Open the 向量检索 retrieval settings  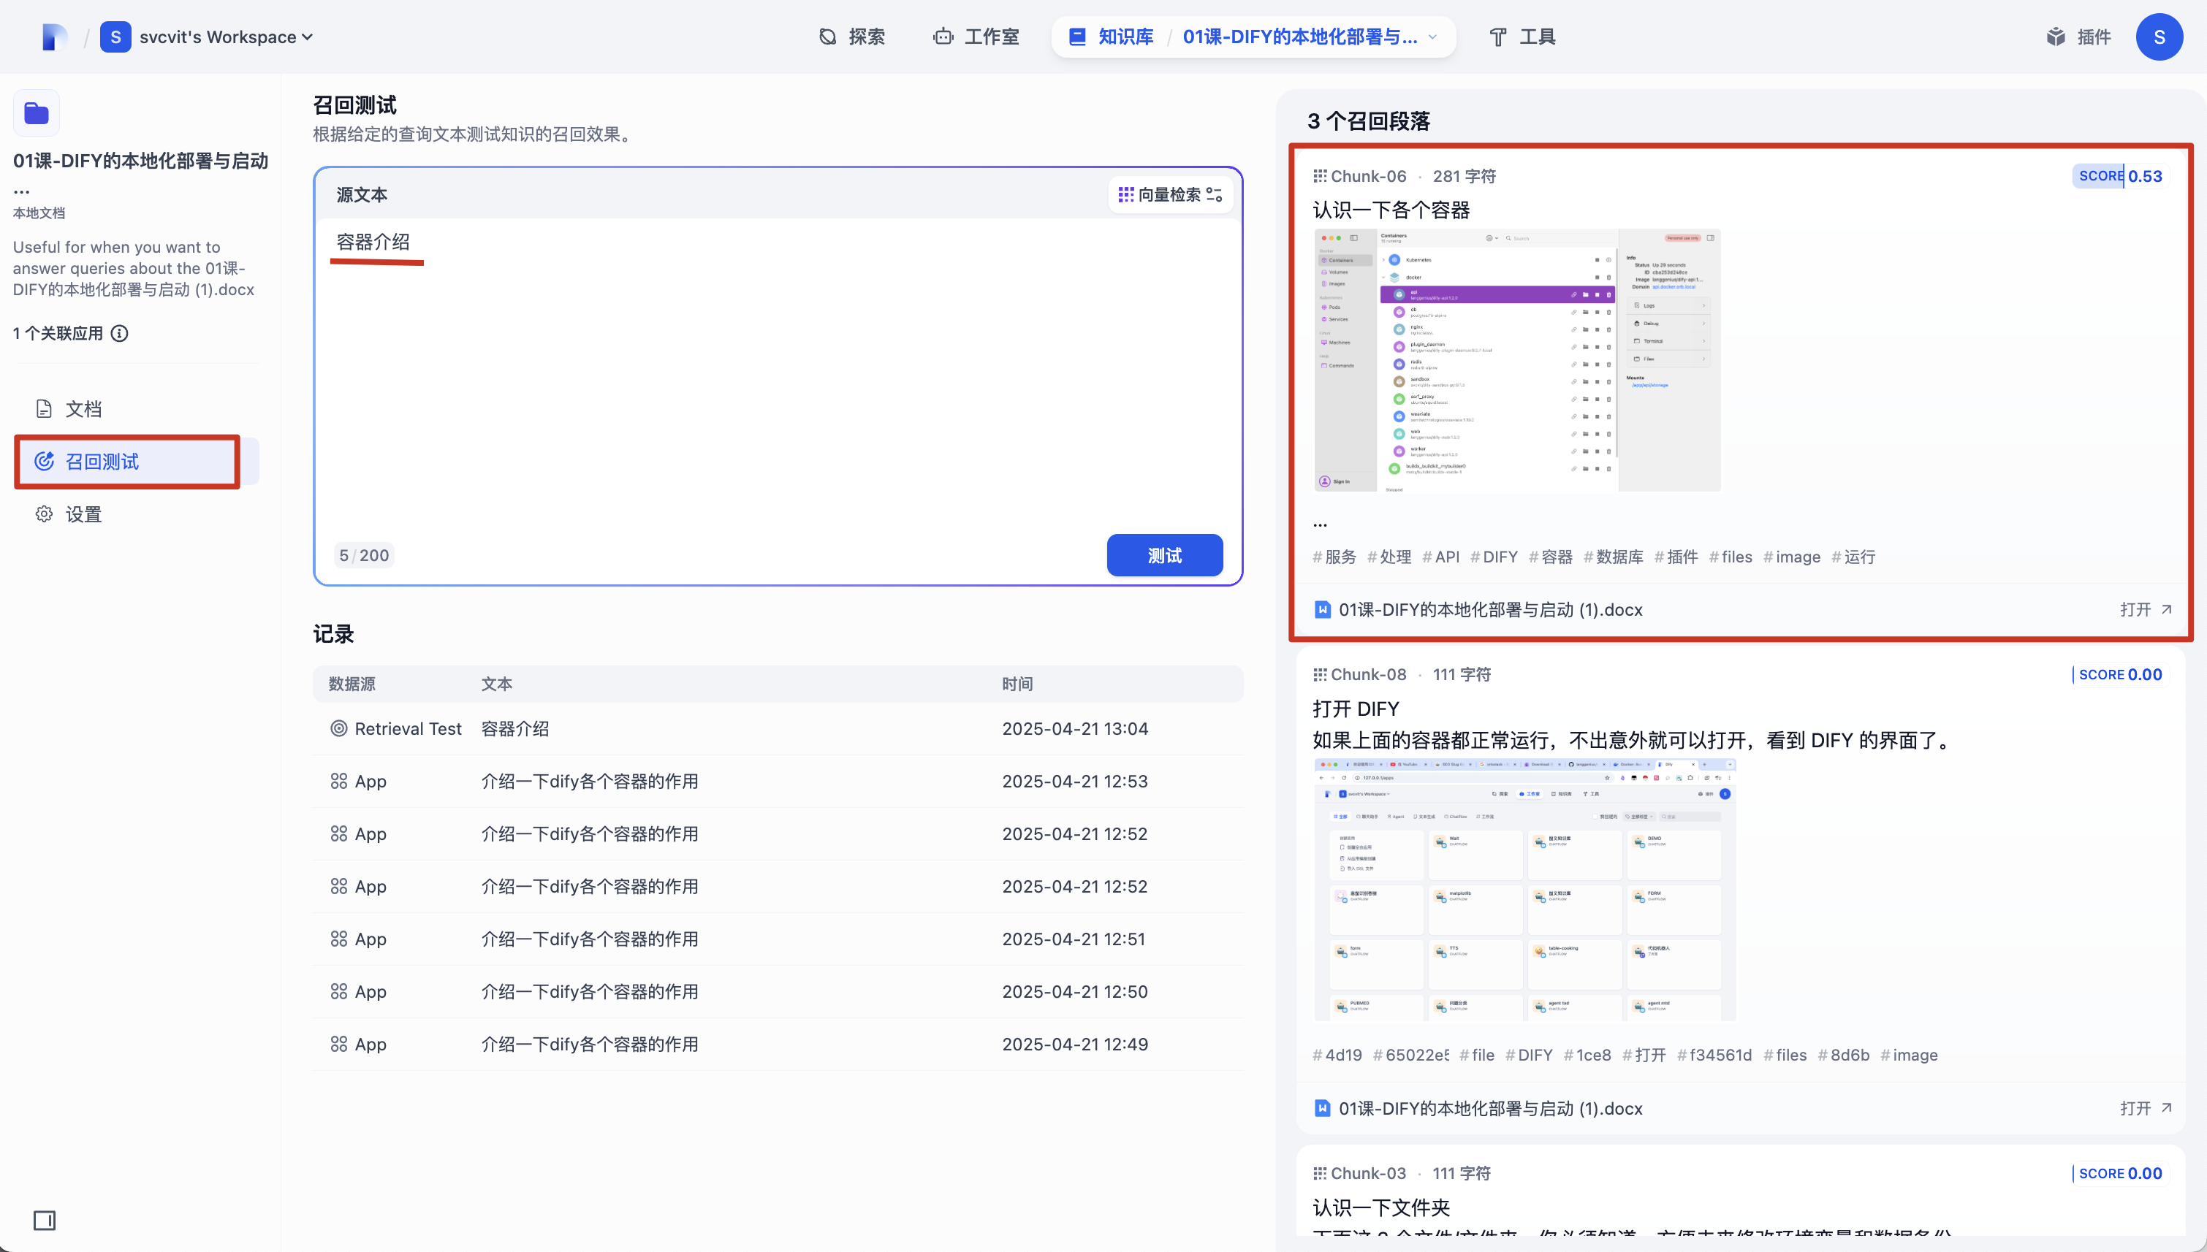tap(1171, 195)
